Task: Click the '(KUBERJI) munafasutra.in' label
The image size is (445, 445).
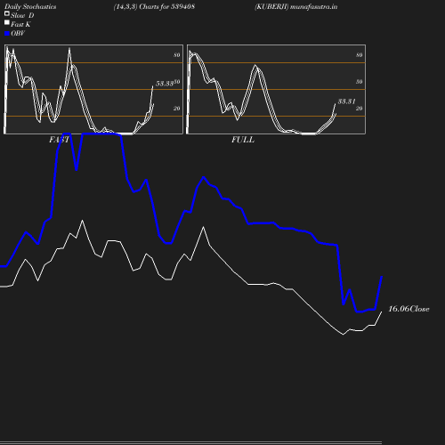Action: point(295,7)
